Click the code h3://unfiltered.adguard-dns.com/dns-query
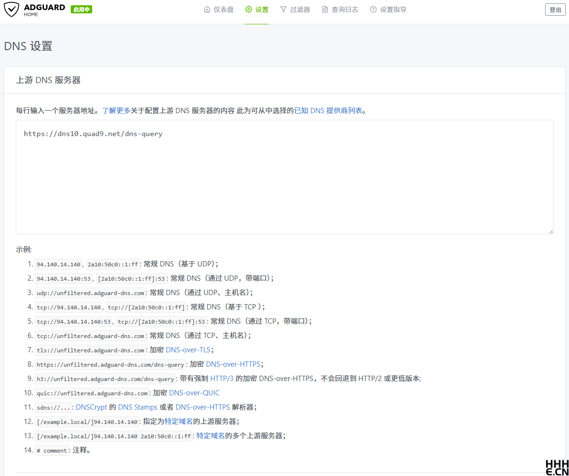The width and height of the screenshot is (569, 476). (105, 379)
